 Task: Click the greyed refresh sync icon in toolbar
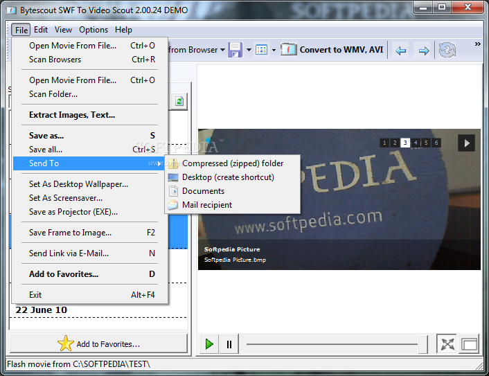point(447,50)
